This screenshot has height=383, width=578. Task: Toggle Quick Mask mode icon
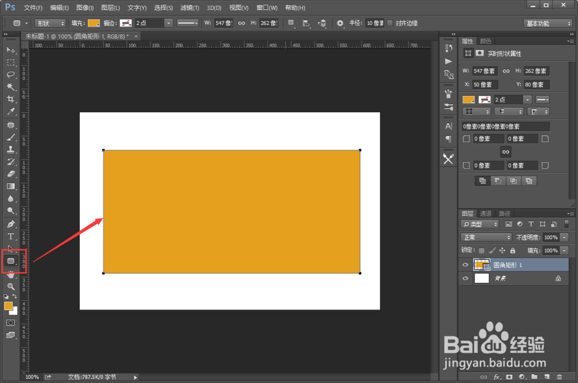click(x=10, y=322)
